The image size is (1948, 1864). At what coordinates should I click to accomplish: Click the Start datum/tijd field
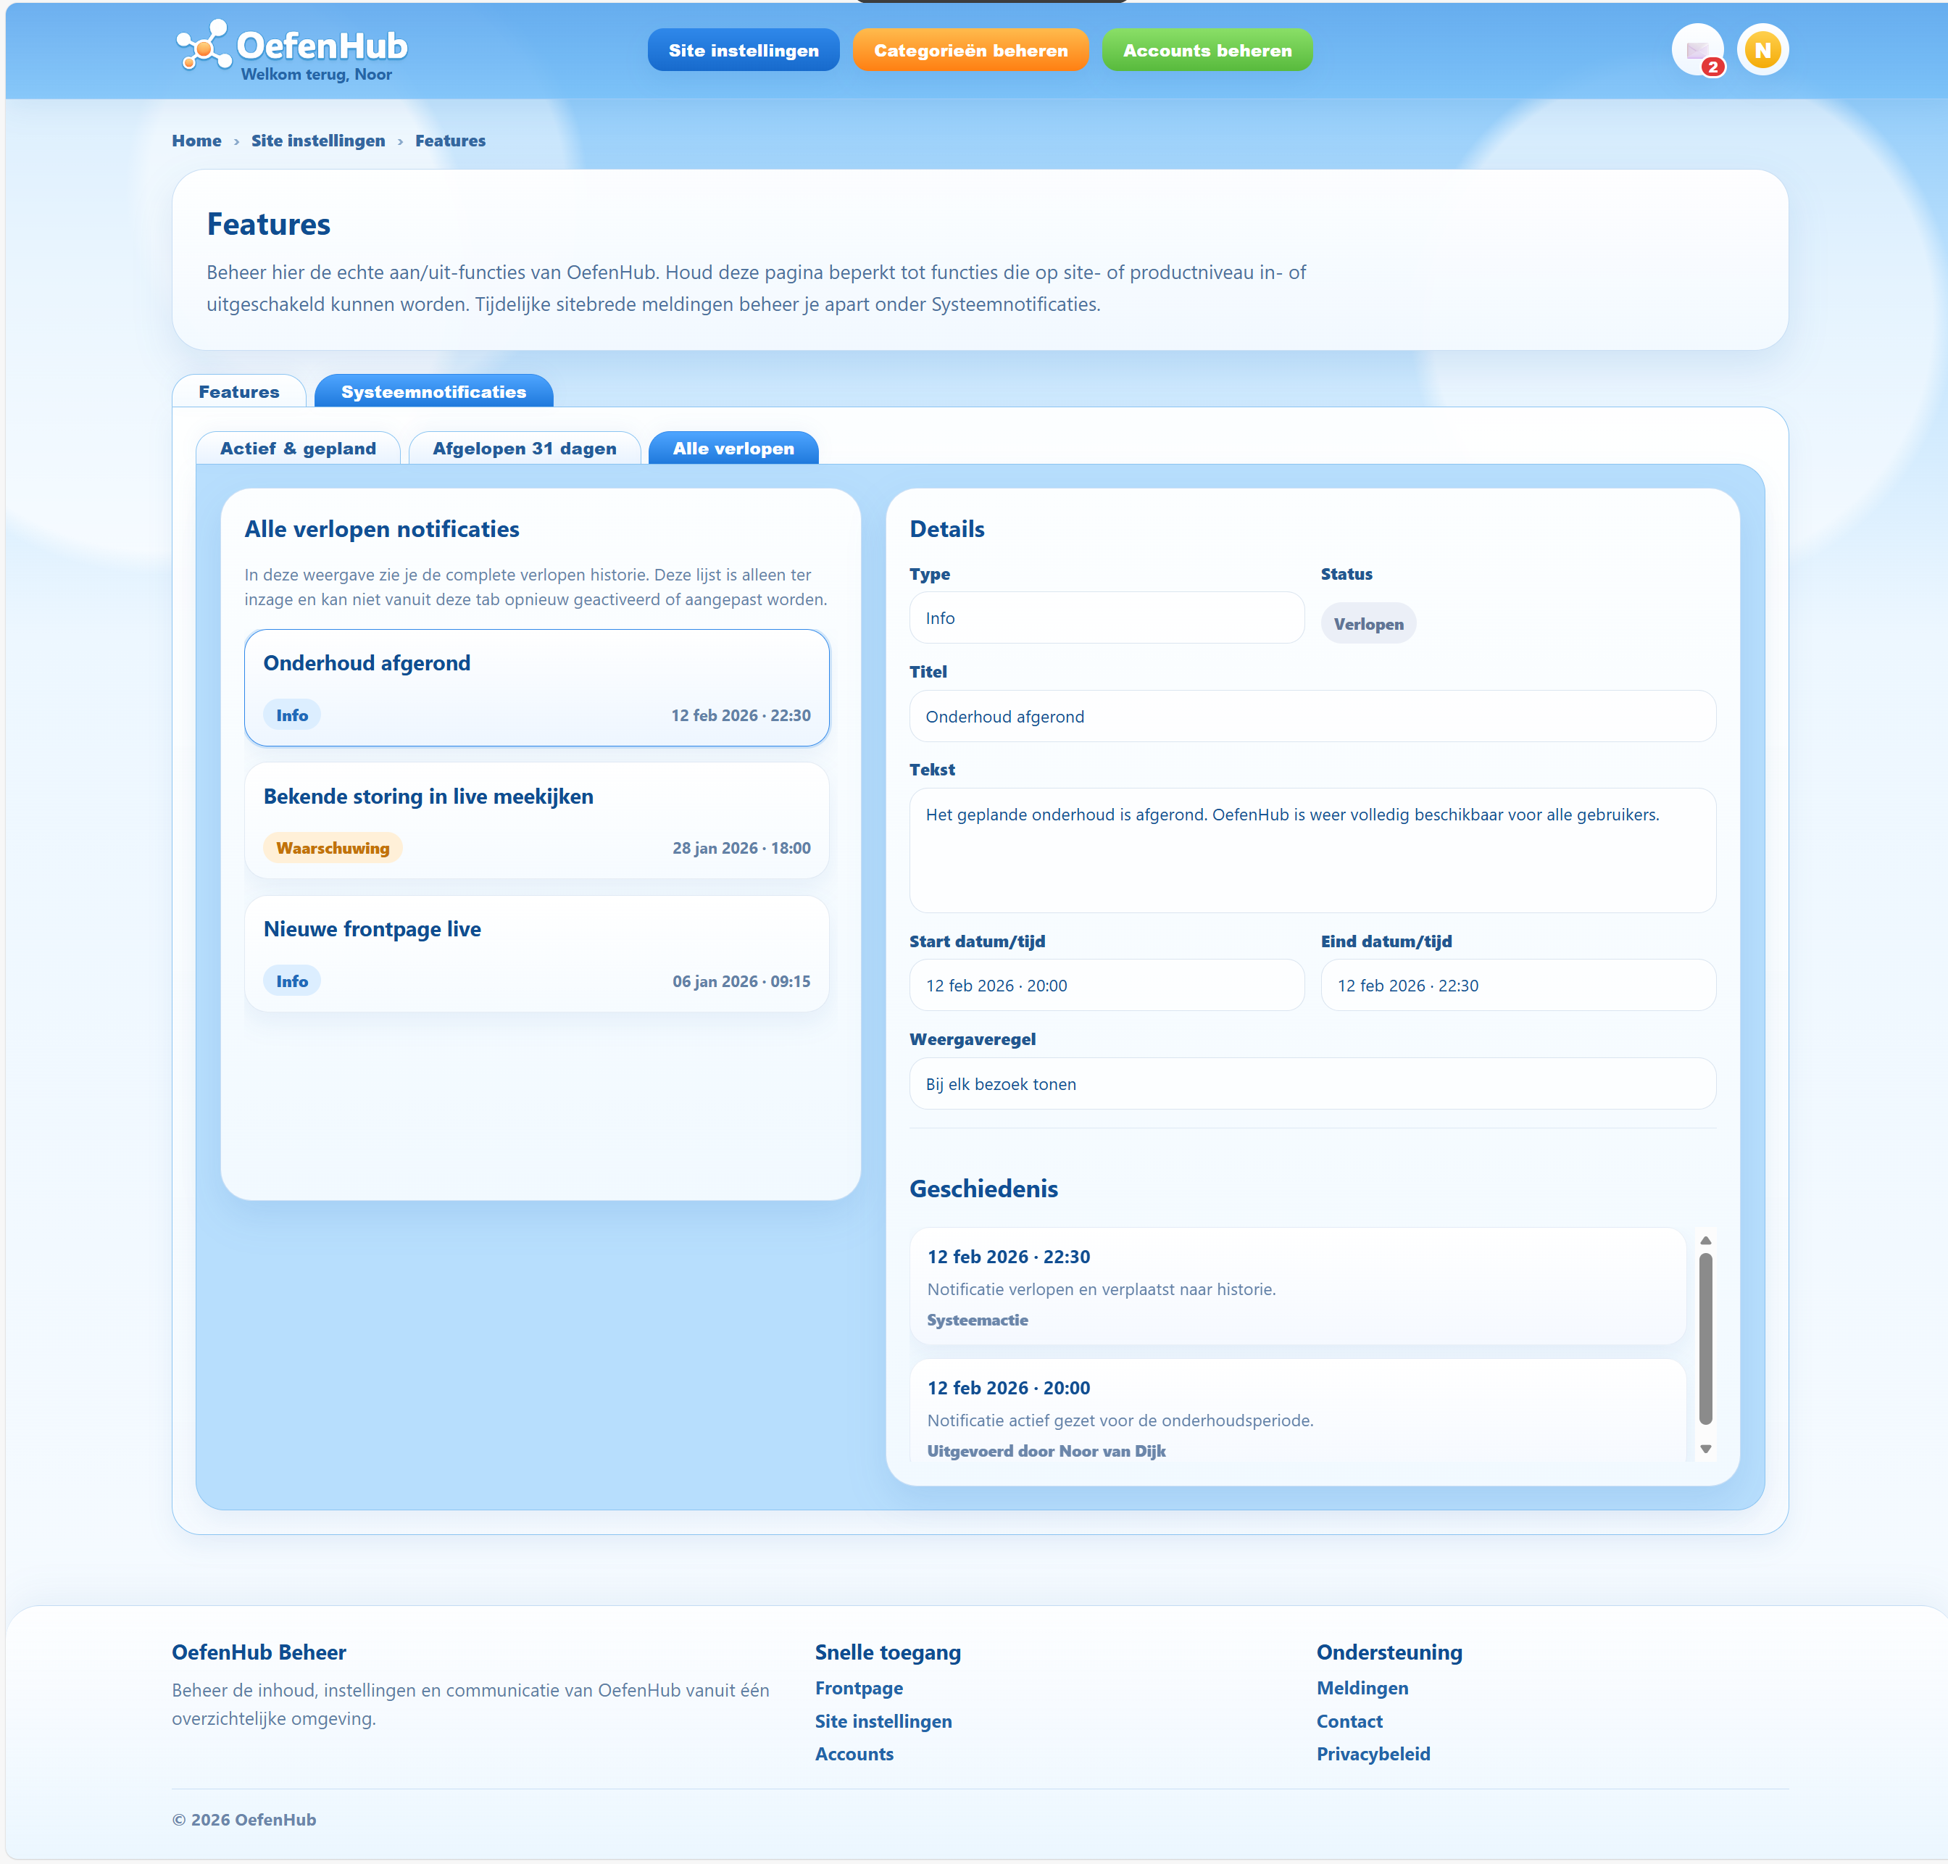[1107, 986]
